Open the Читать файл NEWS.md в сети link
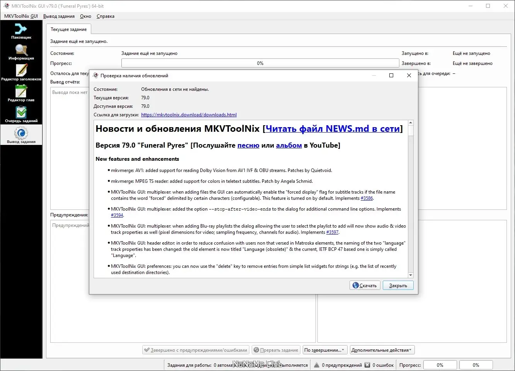The image size is (515, 371). pos(333,129)
